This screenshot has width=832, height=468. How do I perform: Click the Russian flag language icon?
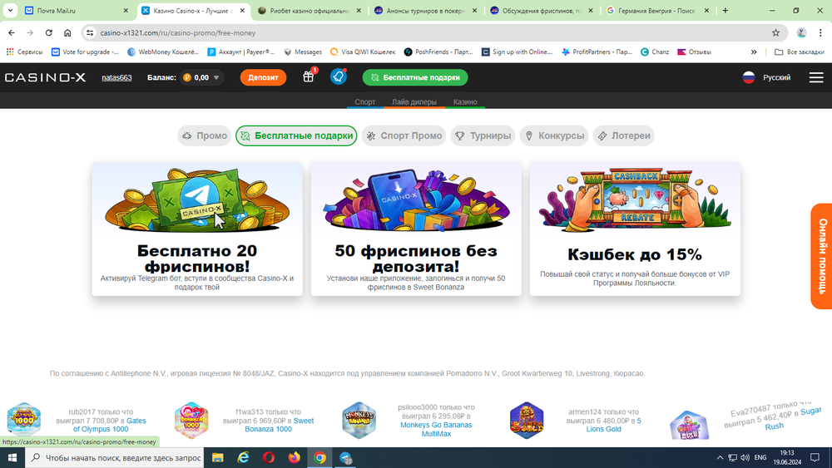tap(748, 77)
